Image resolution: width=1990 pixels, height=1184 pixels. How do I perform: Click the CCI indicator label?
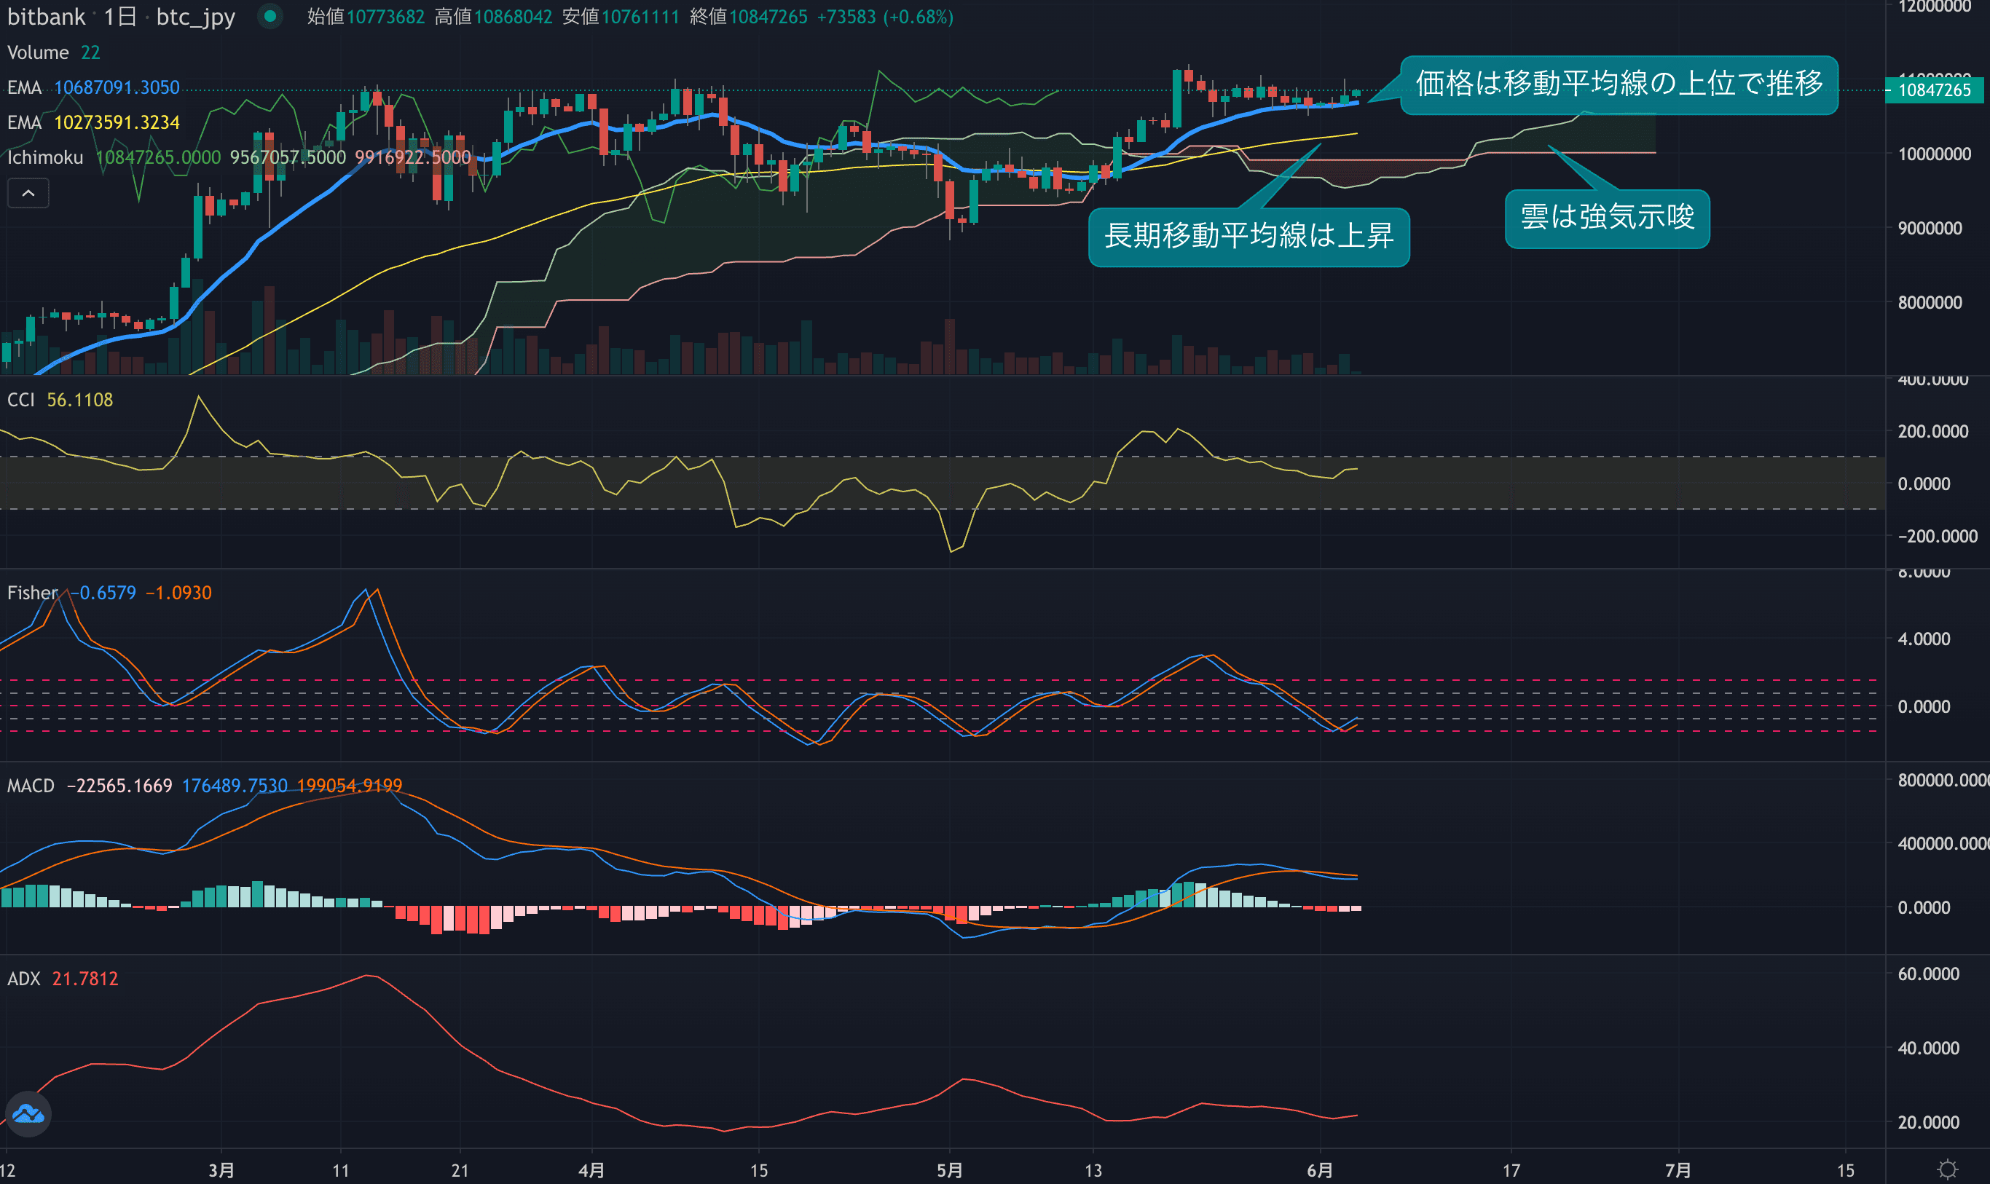tap(20, 400)
